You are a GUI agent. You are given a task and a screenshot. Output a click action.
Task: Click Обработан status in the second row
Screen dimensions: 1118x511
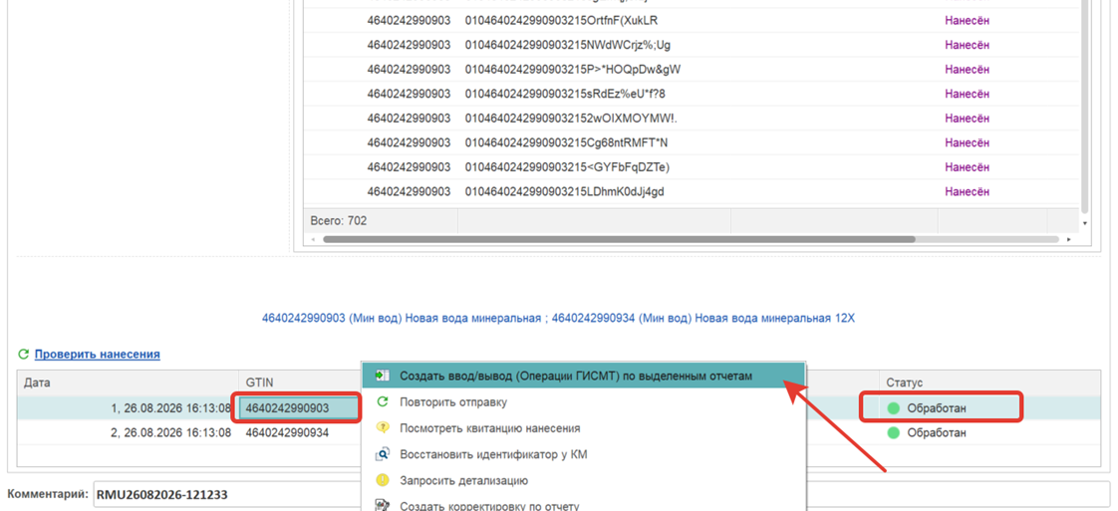coord(937,432)
